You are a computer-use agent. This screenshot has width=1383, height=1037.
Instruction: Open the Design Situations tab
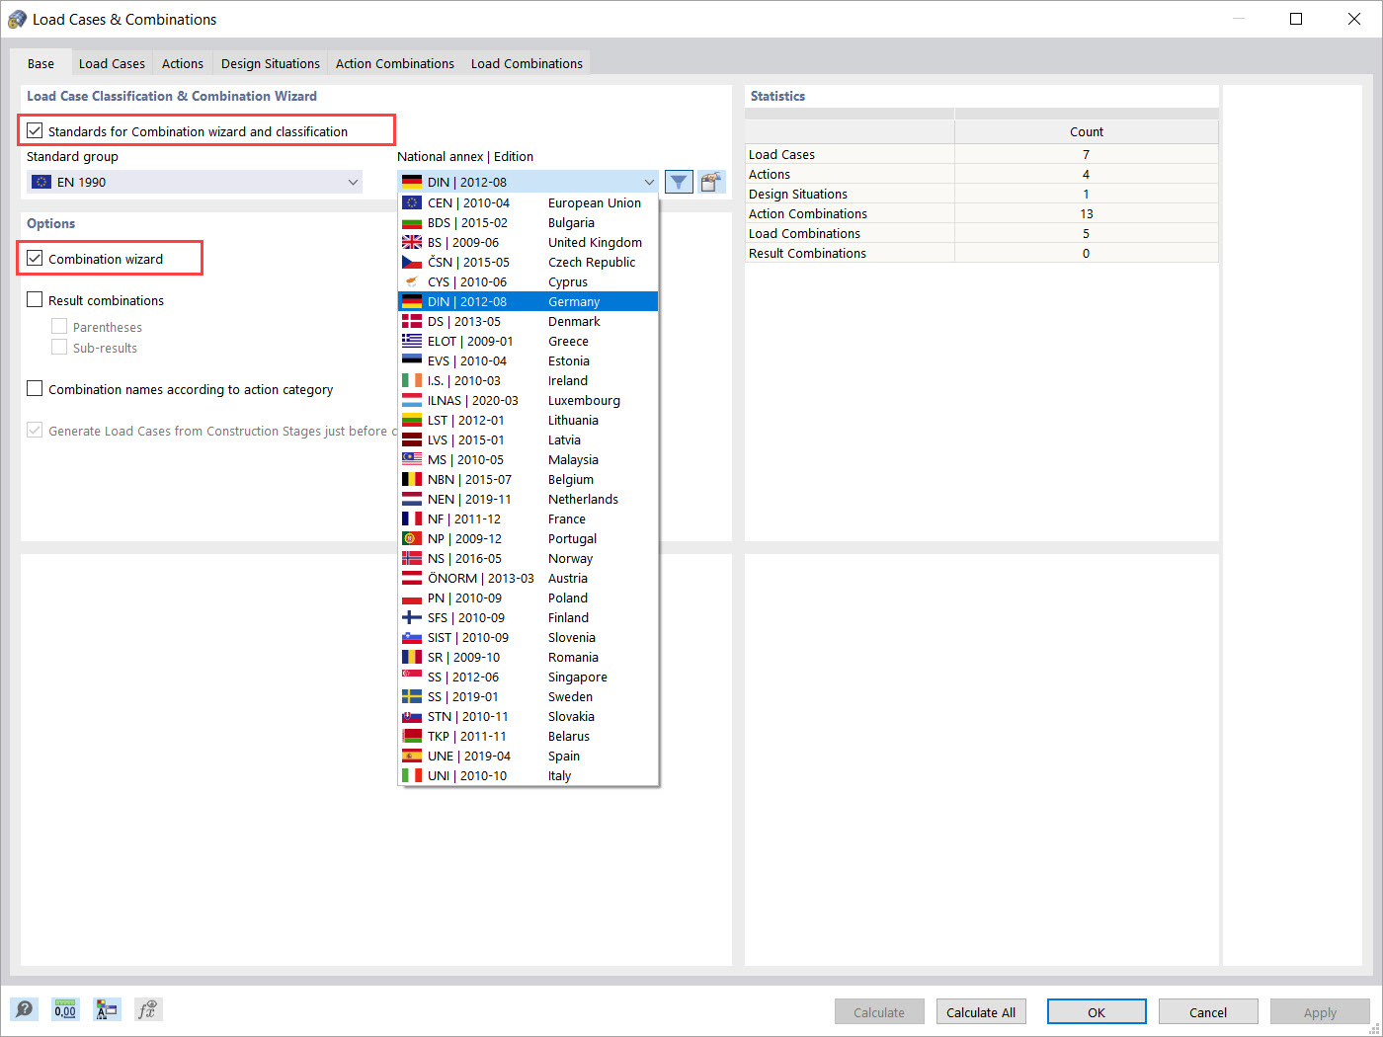[x=269, y=63]
